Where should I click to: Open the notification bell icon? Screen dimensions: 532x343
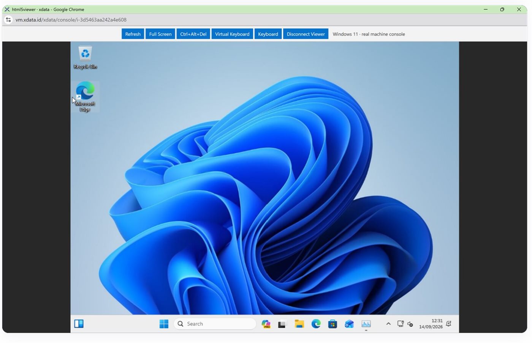(x=449, y=324)
